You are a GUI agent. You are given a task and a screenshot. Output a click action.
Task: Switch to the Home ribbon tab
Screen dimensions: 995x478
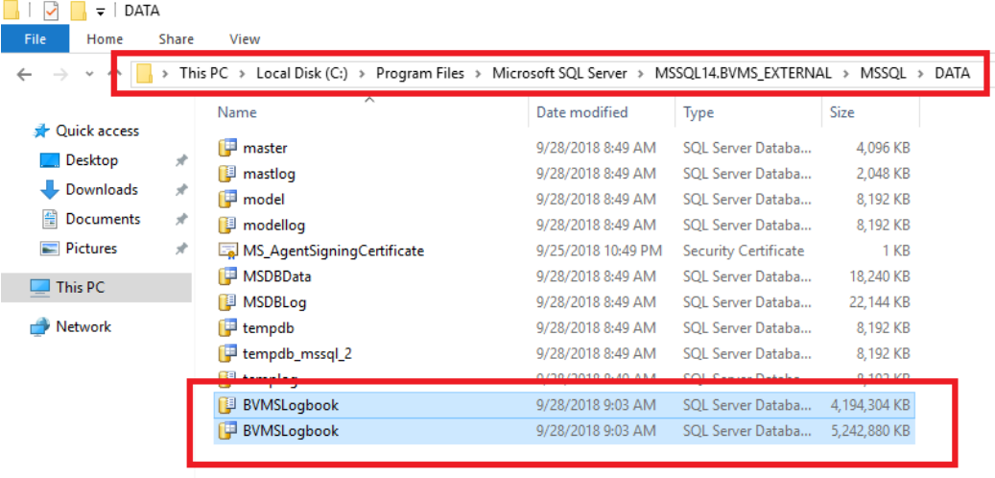pos(105,38)
